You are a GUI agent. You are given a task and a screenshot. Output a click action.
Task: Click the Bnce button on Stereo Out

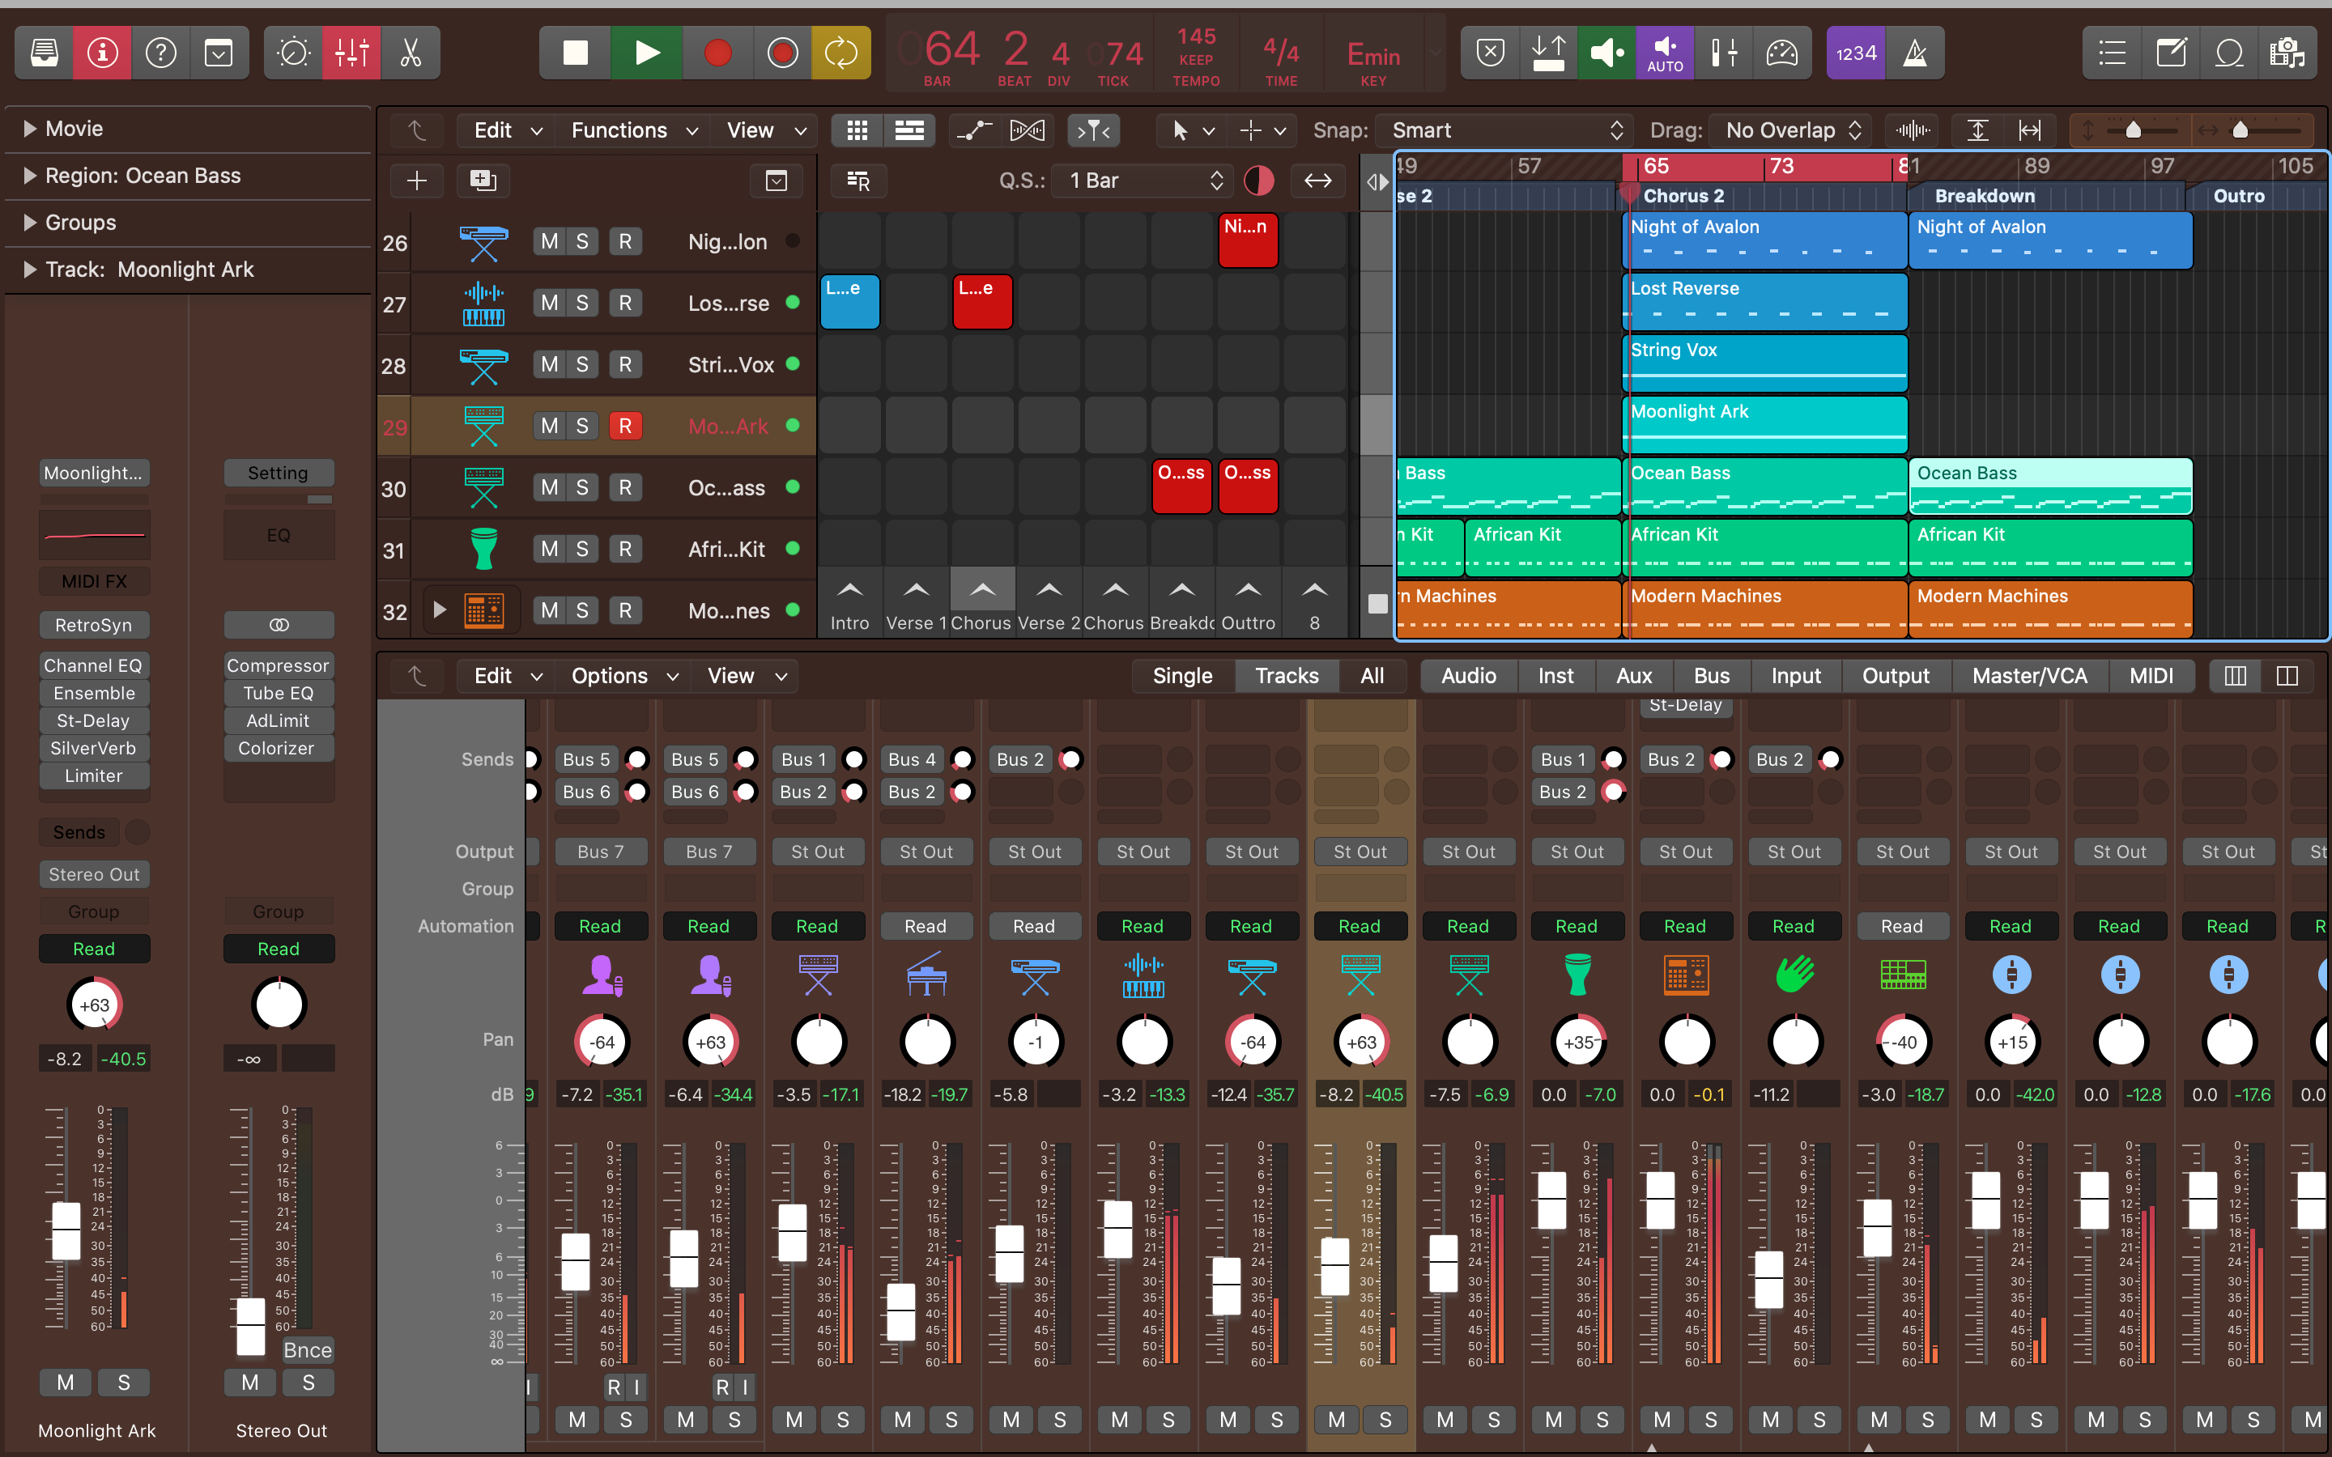[308, 1349]
